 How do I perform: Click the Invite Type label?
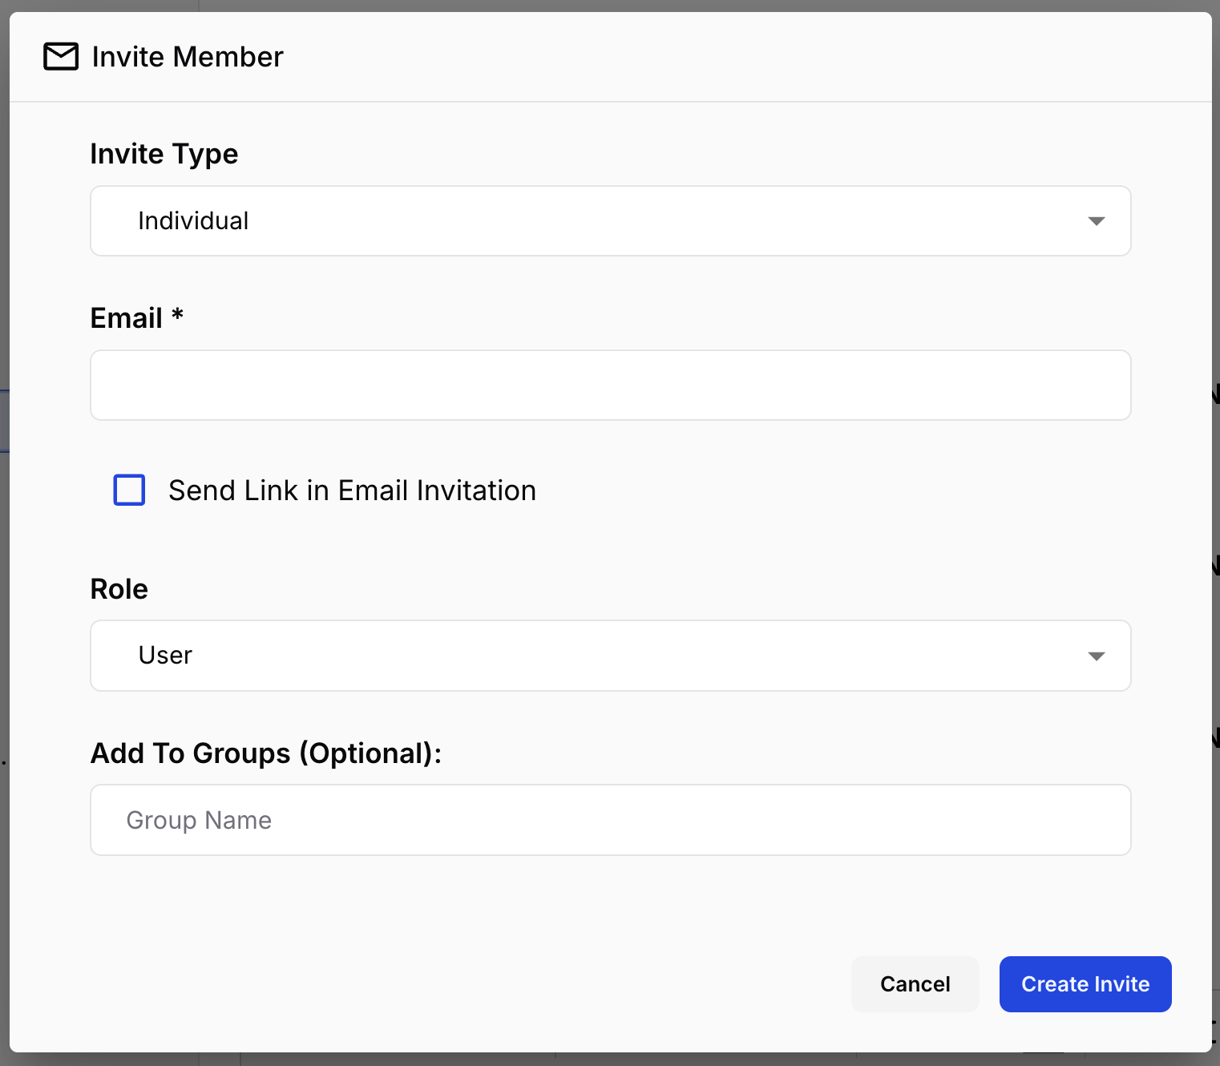point(164,154)
